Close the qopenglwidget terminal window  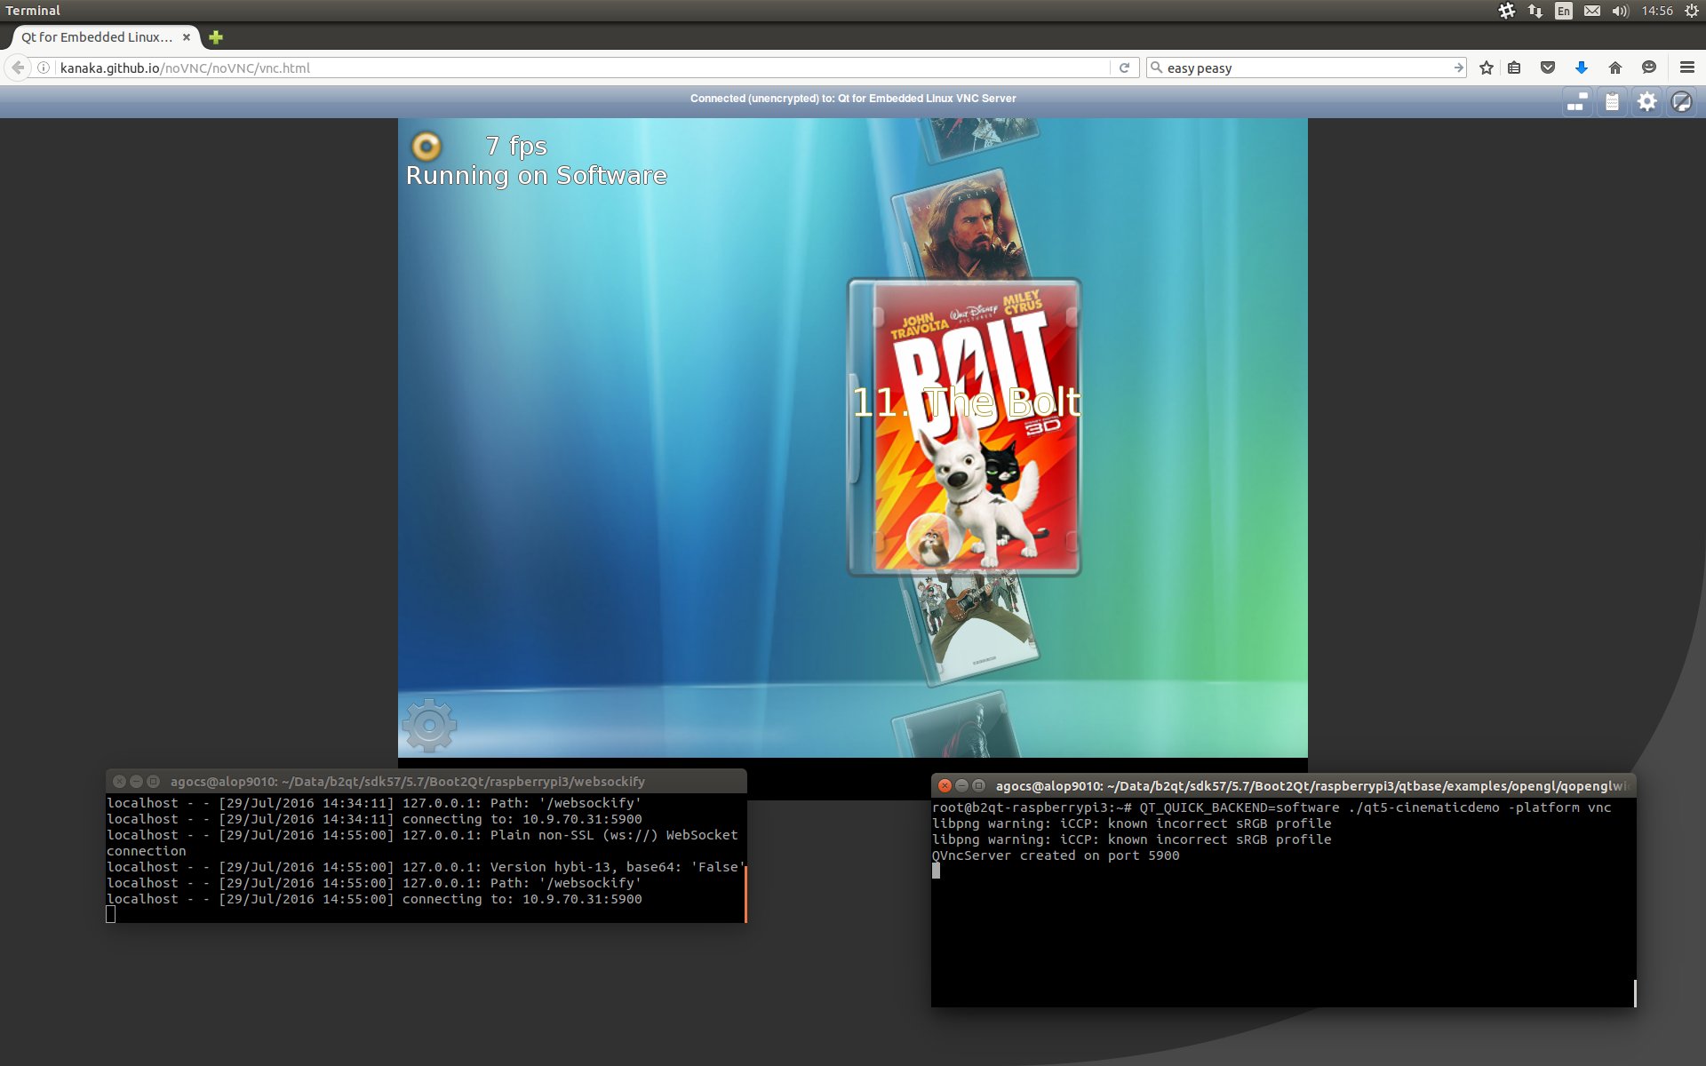(945, 786)
